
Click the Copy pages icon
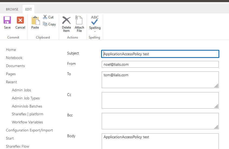coord(45,24)
